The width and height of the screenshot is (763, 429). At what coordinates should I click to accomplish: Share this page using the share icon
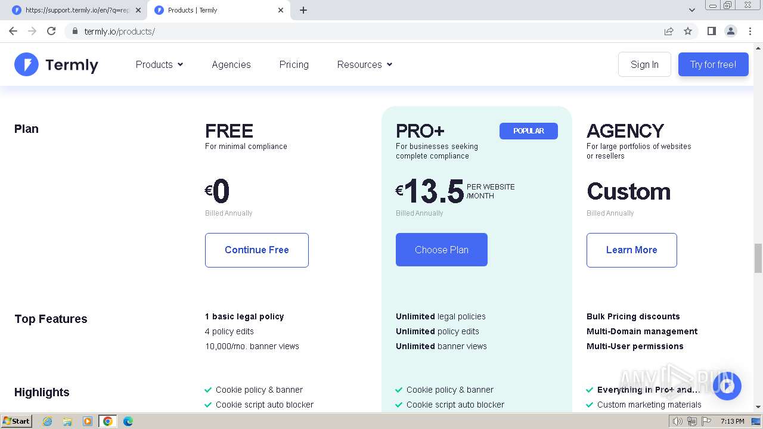pyautogui.click(x=669, y=31)
